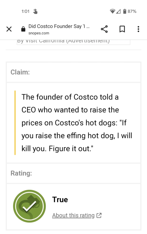
Task: Tap the Costco hot dog claim quote
Action: click(x=77, y=123)
